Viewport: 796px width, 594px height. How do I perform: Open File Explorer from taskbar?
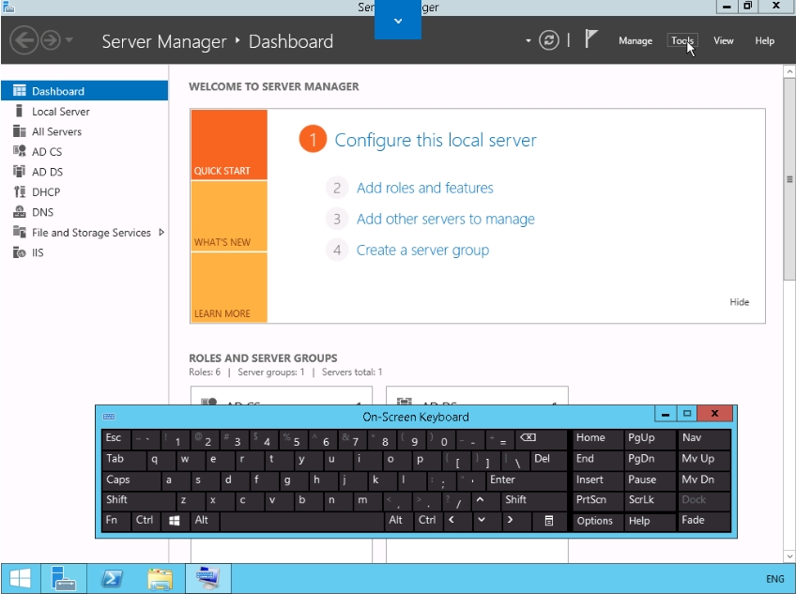coord(160,578)
